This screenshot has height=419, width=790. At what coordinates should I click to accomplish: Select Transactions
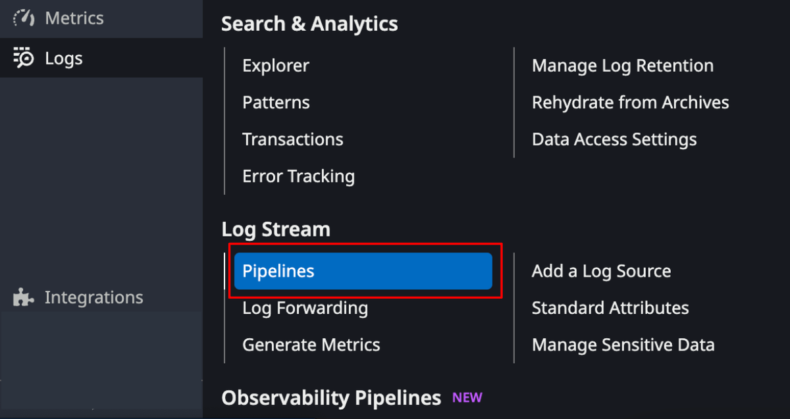292,139
